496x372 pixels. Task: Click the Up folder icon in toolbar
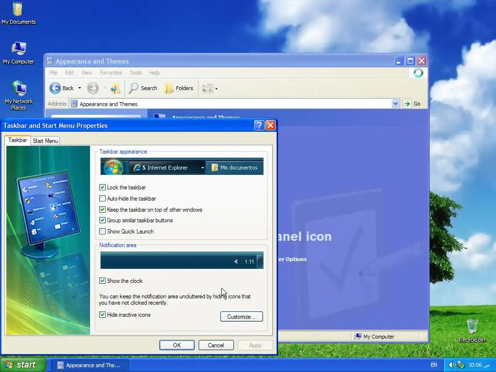(115, 89)
